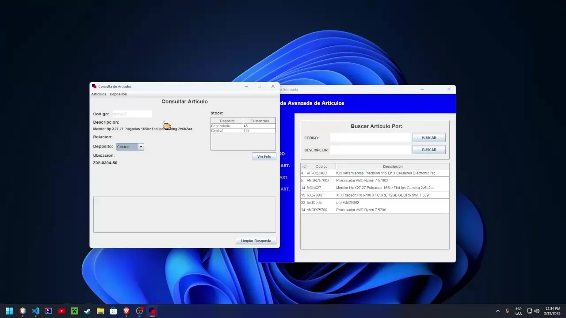
Task: Click the Deposito column header in Stock table
Action: click(227, 121)
